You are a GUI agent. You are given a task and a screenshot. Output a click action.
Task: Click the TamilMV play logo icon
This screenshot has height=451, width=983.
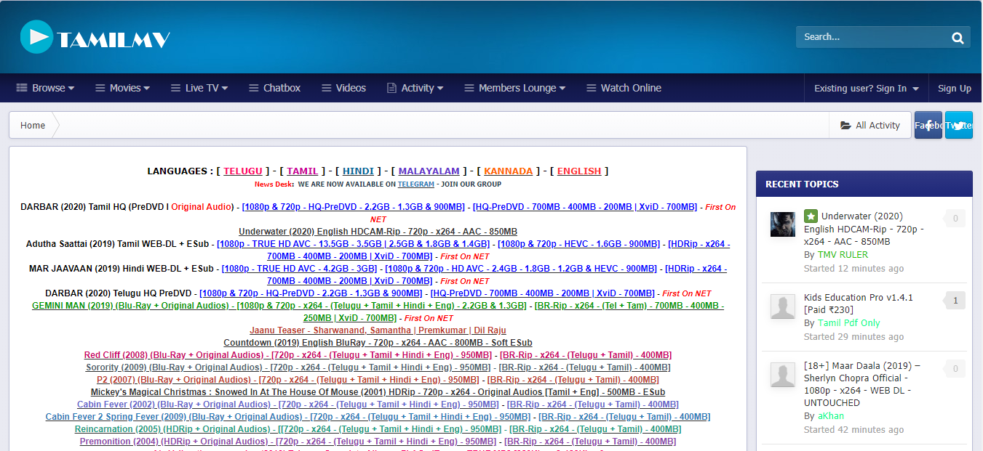click(36, 36)
